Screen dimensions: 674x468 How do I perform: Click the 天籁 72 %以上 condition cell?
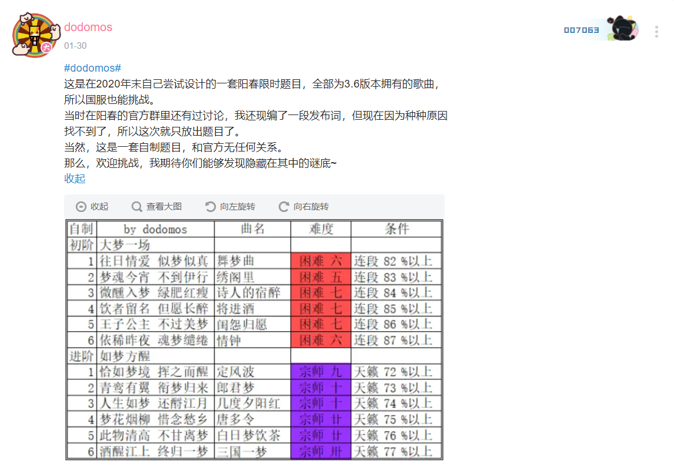click(396, 372)
